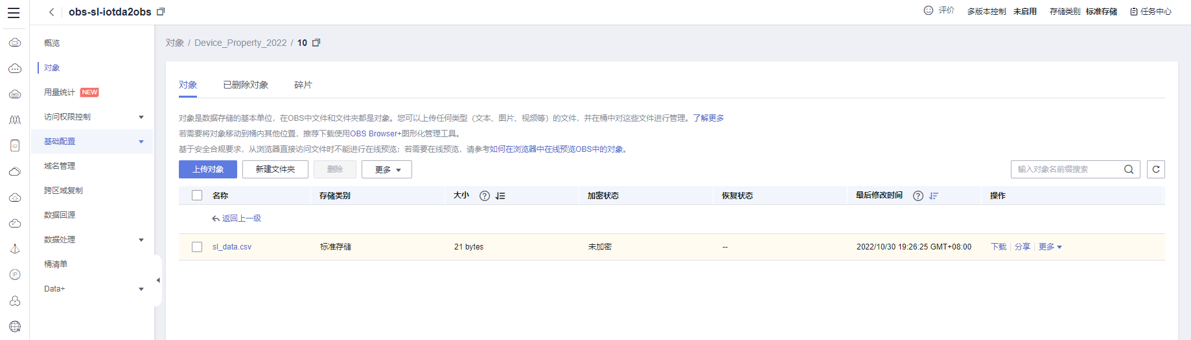Screen dimensions: 1191x340
Task: Sort objects by size
Action: coord(500,196)
